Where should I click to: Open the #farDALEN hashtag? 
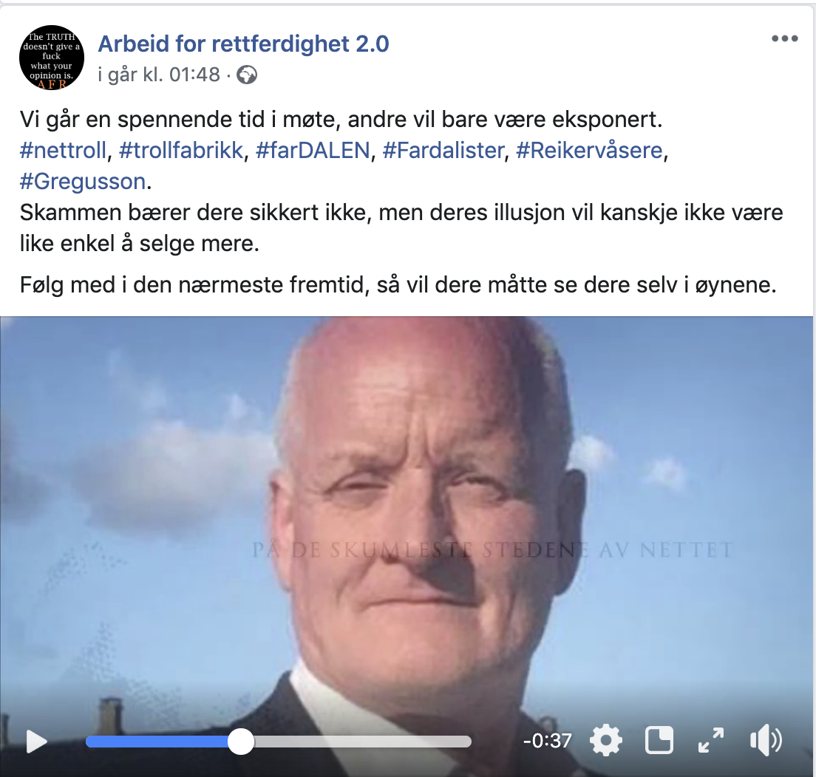tap(313, 150)
